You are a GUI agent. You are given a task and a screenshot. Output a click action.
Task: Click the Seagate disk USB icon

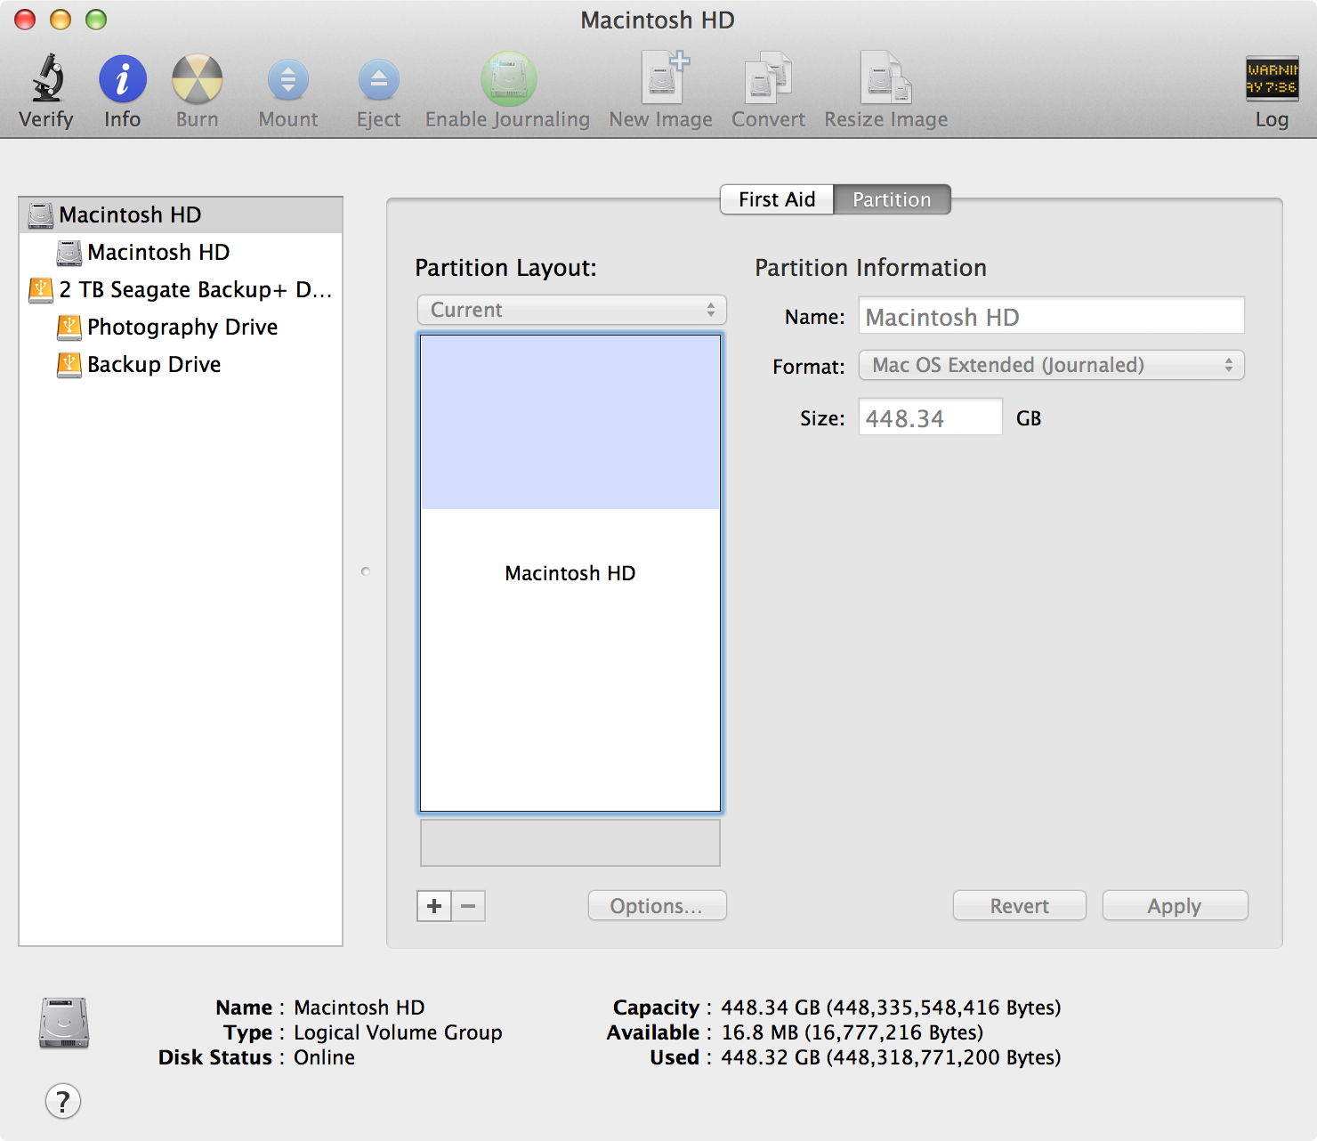[40, 289]
